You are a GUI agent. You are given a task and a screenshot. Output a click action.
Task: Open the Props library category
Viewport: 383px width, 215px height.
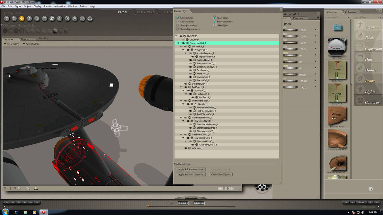[368, 79]
